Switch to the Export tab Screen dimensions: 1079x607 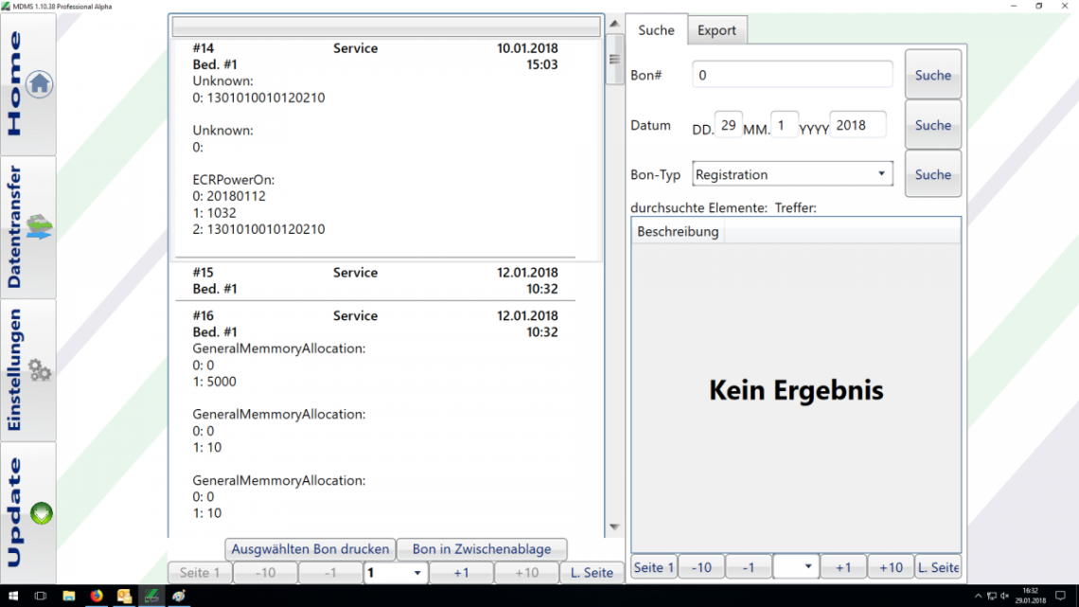[716, 30]
